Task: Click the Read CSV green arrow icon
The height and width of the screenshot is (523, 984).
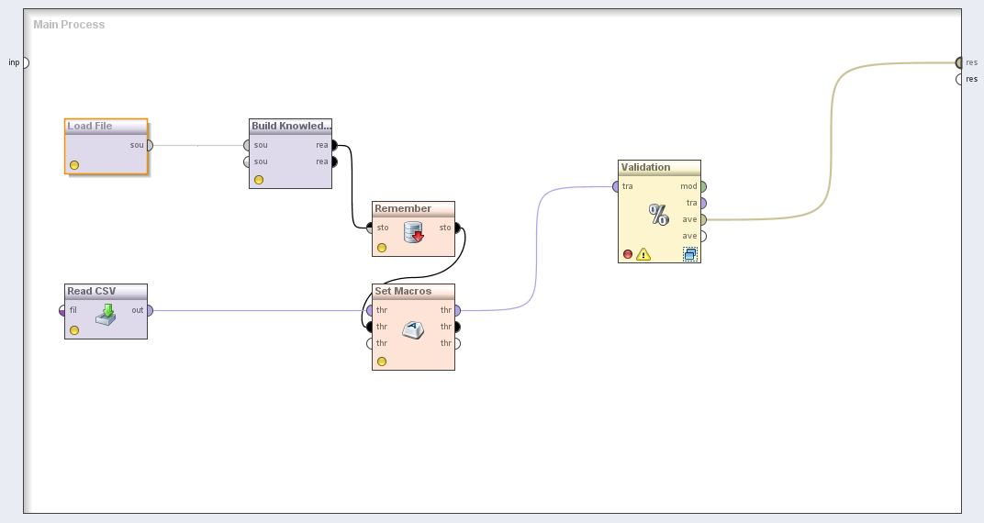Action: coord(106,314)
